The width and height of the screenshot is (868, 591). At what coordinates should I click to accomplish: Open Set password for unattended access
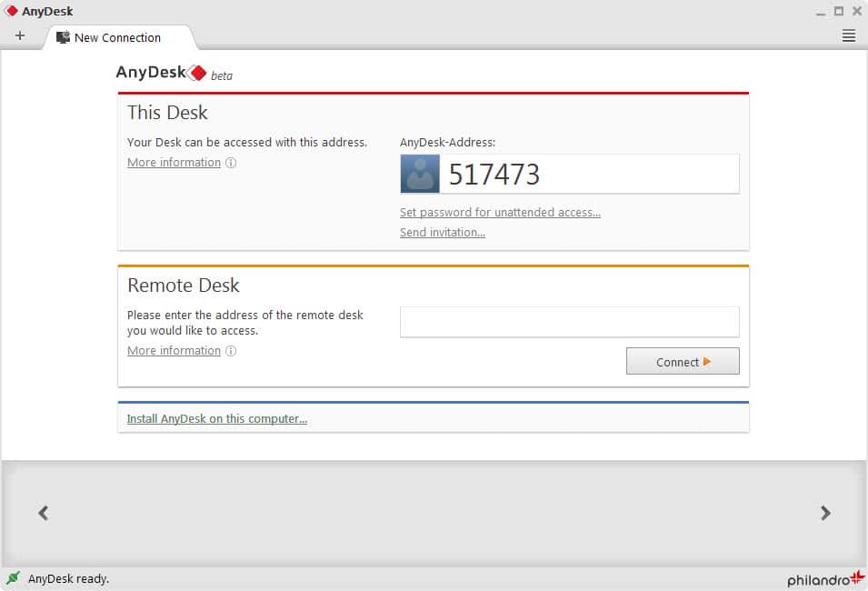coord(500,213)
